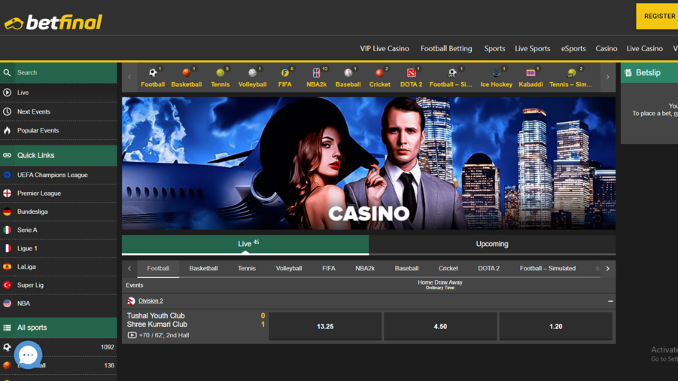Open the NBA2k icon in carousel
The height and width of the screenshot is (381, 678).
click(x=316, y=74)
